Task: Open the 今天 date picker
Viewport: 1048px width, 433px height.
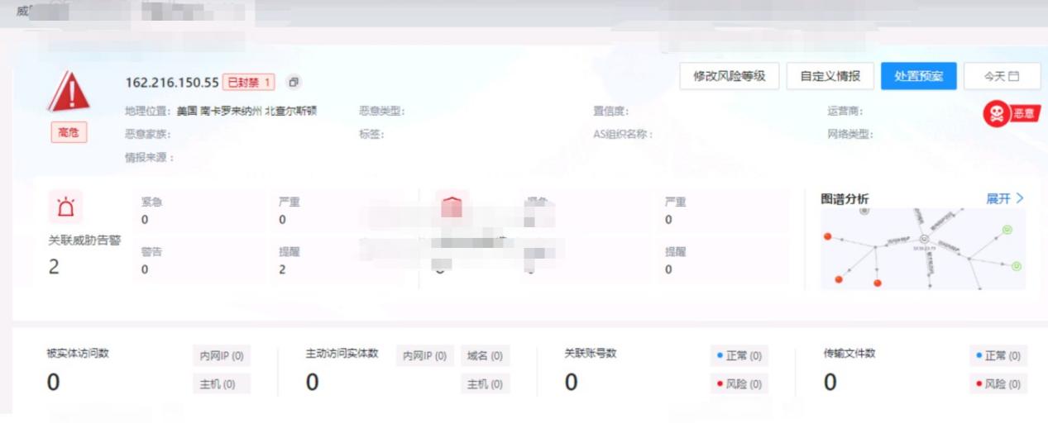Action: (1001, 76)
